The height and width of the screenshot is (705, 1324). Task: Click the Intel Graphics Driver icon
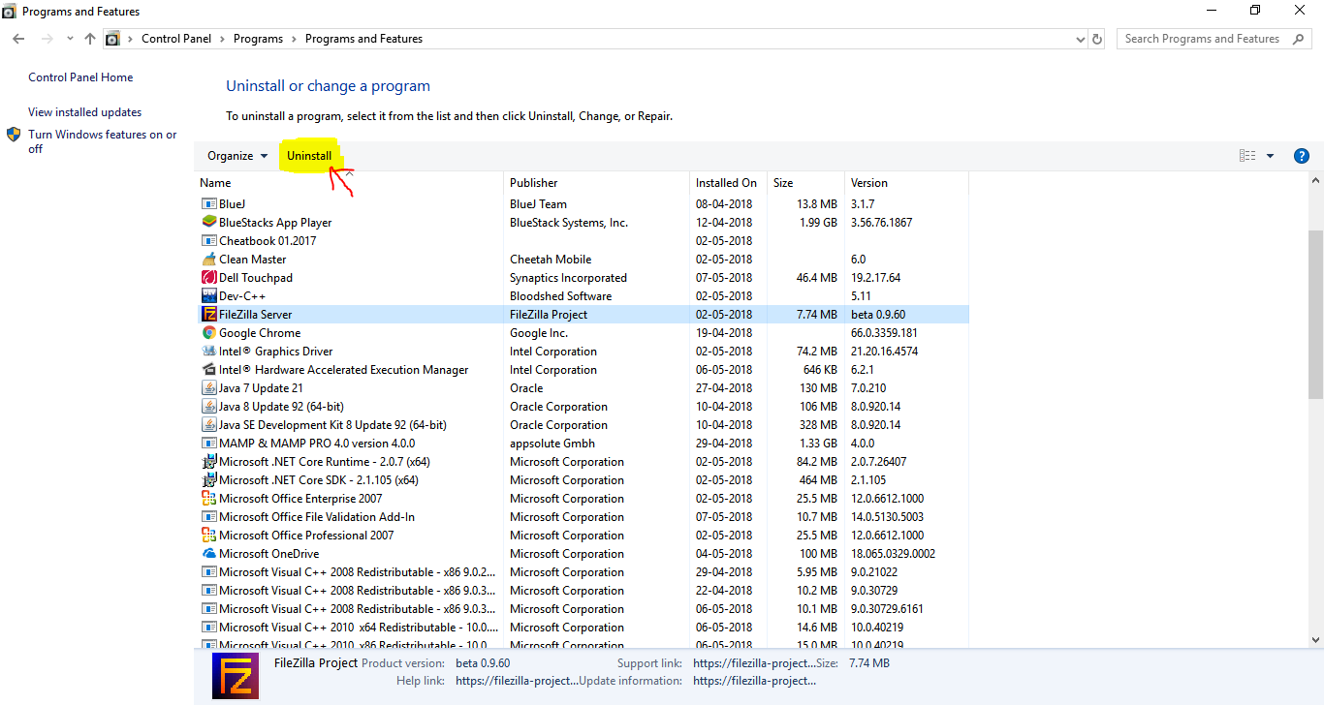[208, 352]
